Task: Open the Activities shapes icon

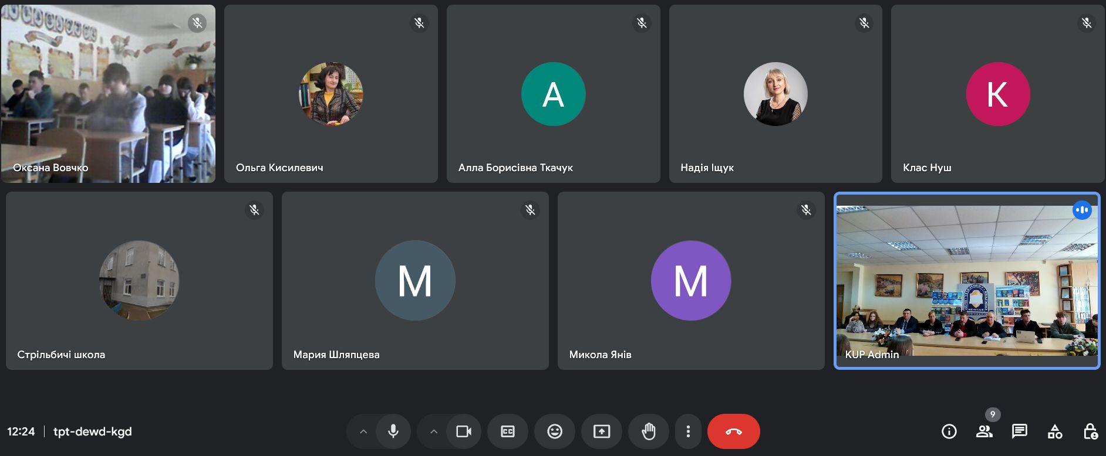Action: coord(1054,432)
